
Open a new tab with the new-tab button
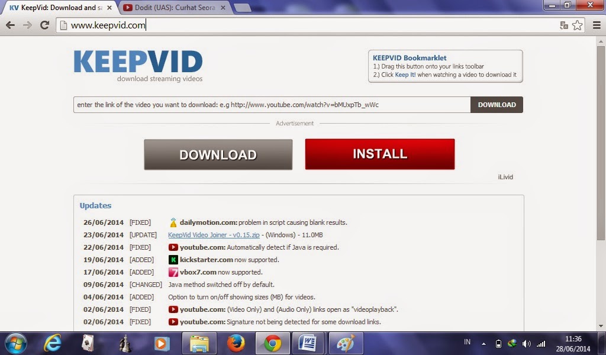pos(242,8)
